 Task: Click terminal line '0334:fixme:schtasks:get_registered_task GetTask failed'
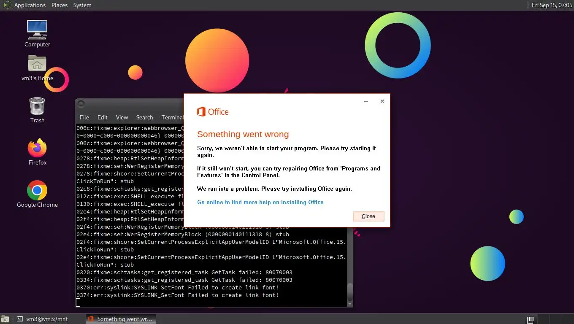point(184,280)
